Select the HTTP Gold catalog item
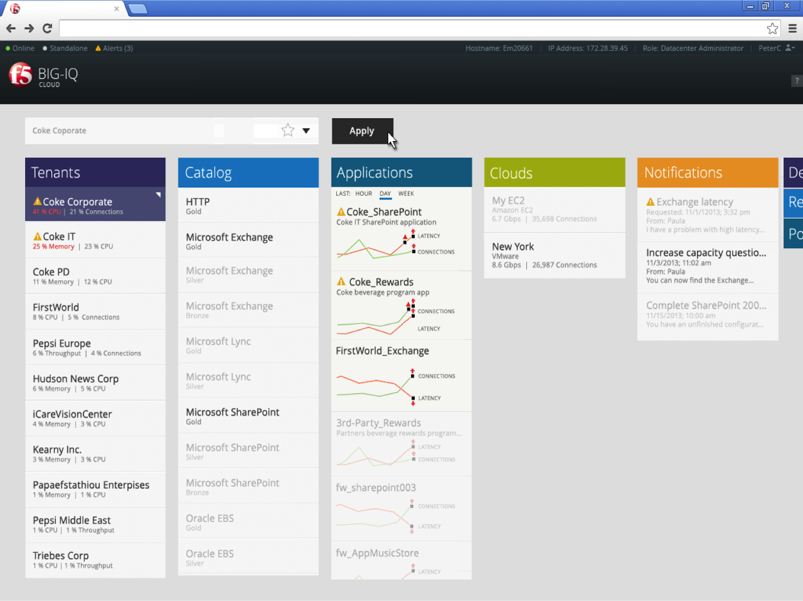The image size is (803, 601). pos(248,205)
